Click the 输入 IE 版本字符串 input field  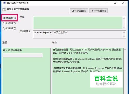coord(23,55)
